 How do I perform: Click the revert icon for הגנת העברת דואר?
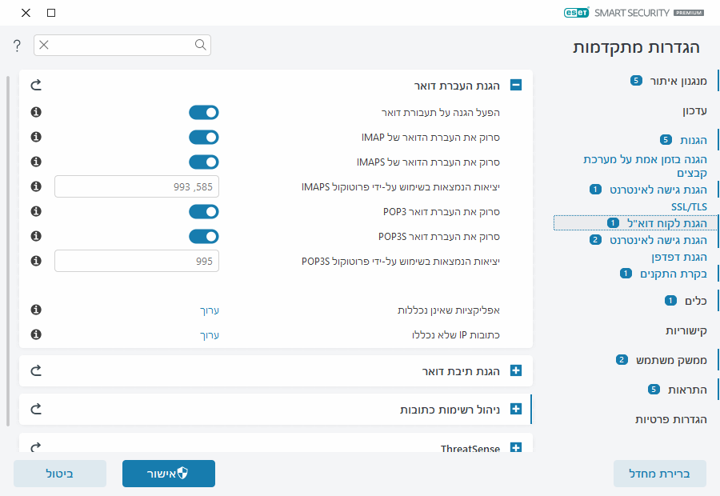point(34,84)
